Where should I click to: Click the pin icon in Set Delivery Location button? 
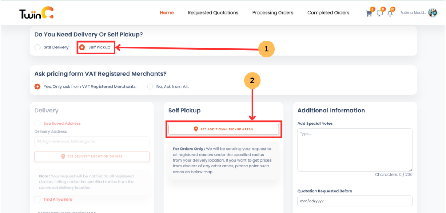coord(62,156)
